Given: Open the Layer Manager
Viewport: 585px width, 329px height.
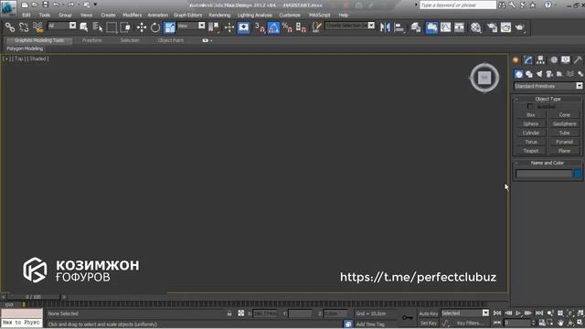Looking at the screenshot, I should tap(416, 27).
